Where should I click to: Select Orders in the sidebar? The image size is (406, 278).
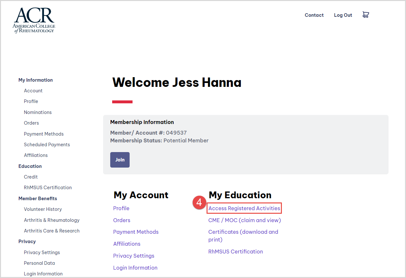(x=31, y=123)
